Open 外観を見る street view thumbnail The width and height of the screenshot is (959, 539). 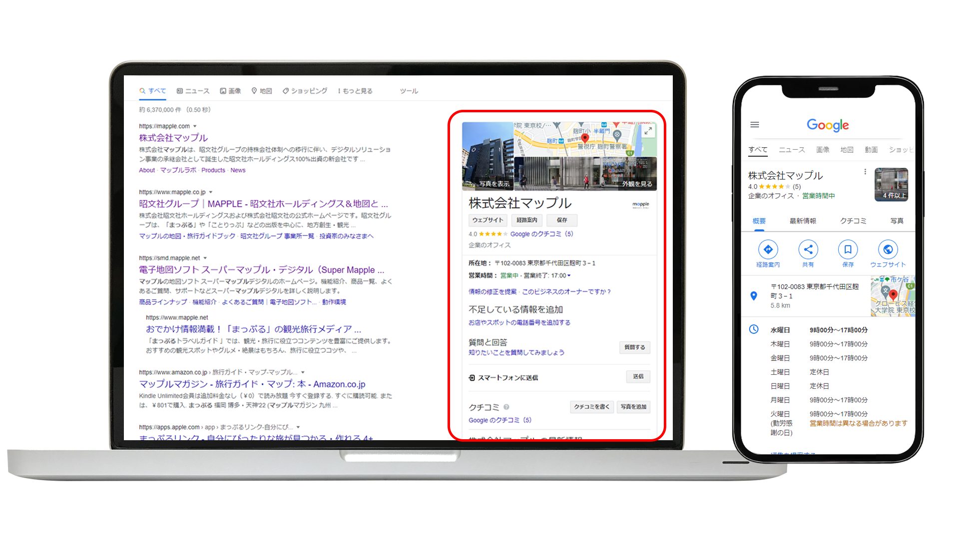[585, 174]
